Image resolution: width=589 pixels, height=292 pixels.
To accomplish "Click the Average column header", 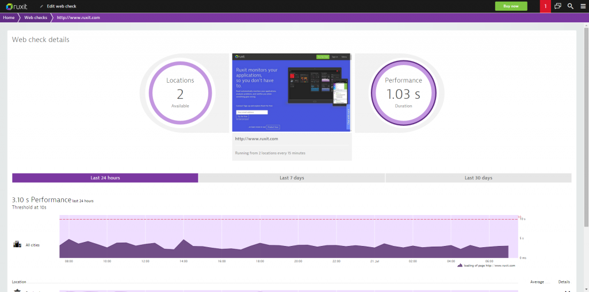I will point(537,282).
